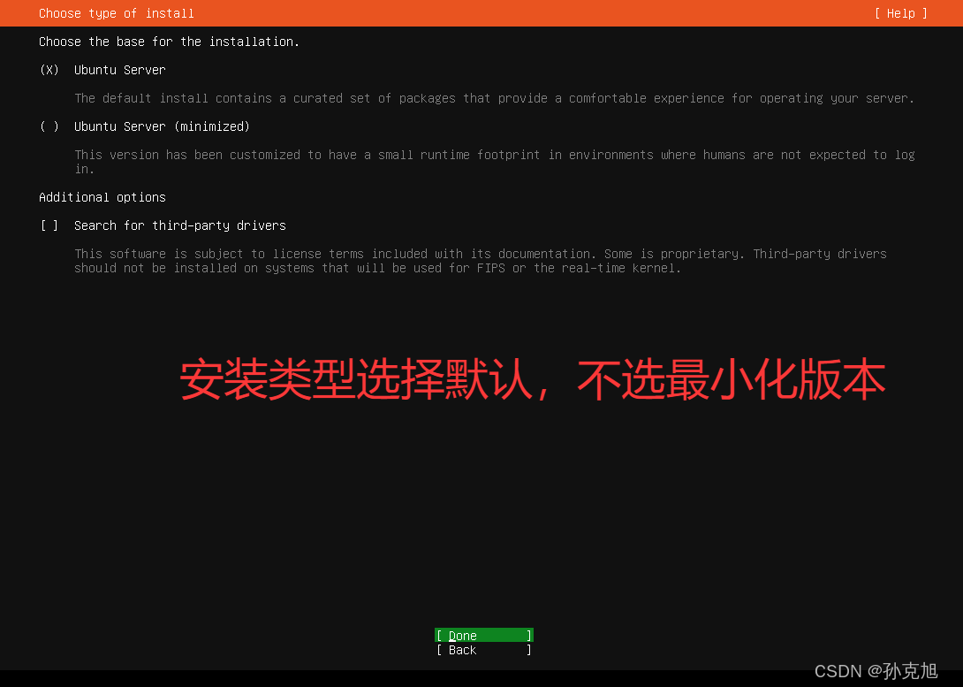Click description starting 'This version has been customized'
The width and height of the screenshot is (963, 687).
pos(495,162)
